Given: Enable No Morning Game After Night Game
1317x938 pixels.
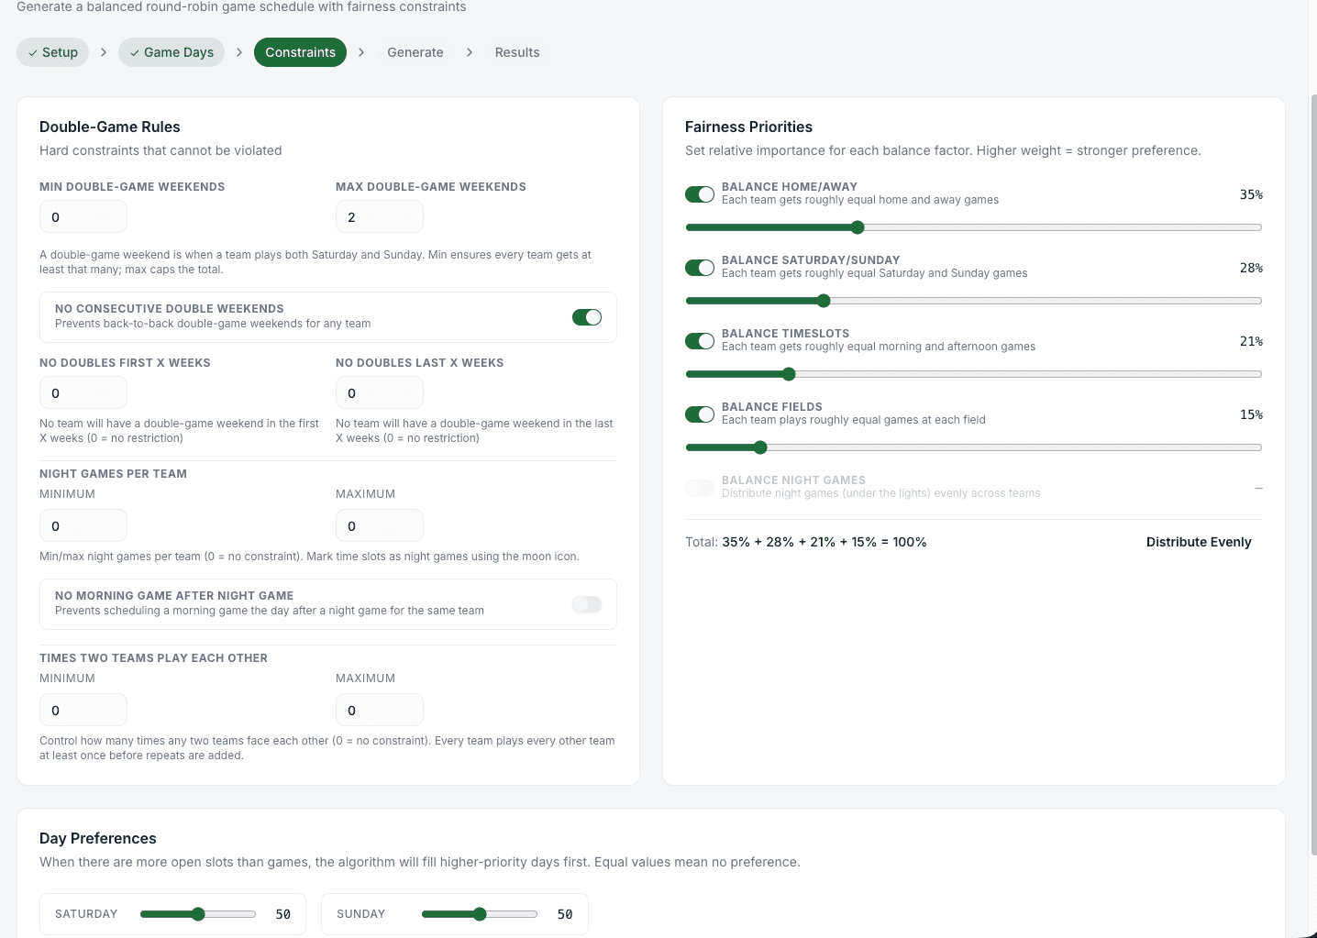Looking at the screenshot, I should [x=587, y=604].
